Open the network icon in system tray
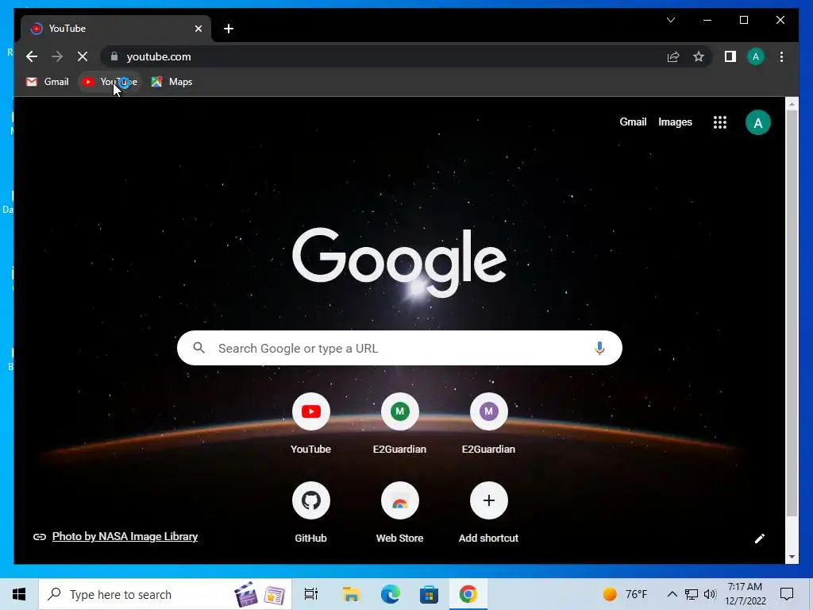The width and height of the screenshot is (813, 610). pyautogui.click(x=692, y=594)
